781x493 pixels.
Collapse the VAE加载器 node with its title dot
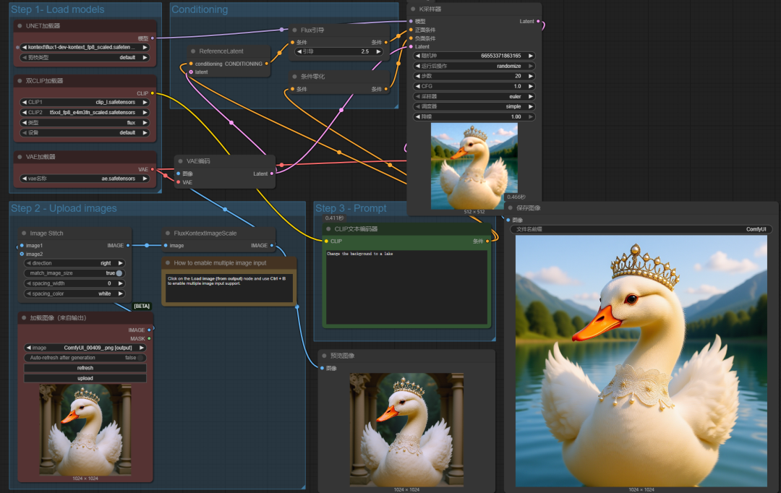pos(20,157)
